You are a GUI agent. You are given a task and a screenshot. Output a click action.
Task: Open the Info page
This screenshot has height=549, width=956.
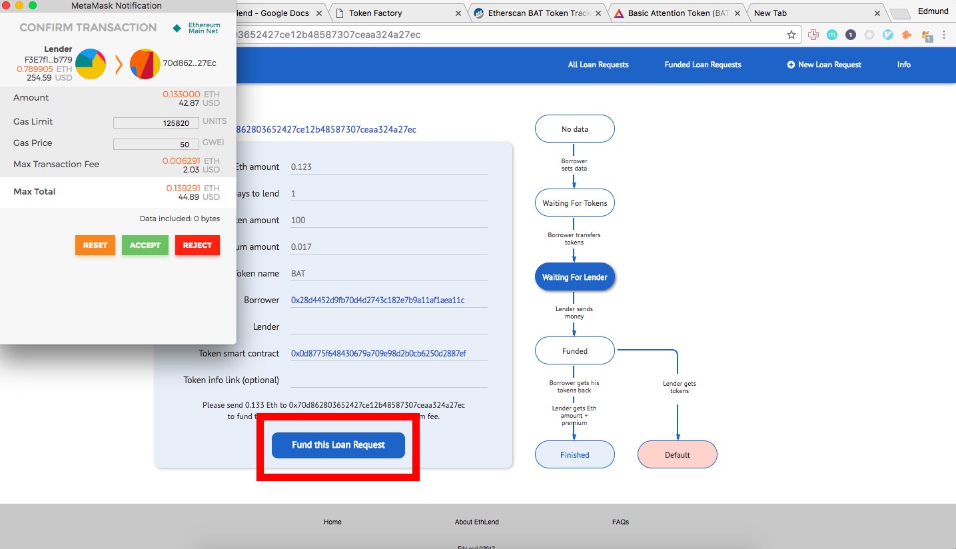click(x=904, y=65)
